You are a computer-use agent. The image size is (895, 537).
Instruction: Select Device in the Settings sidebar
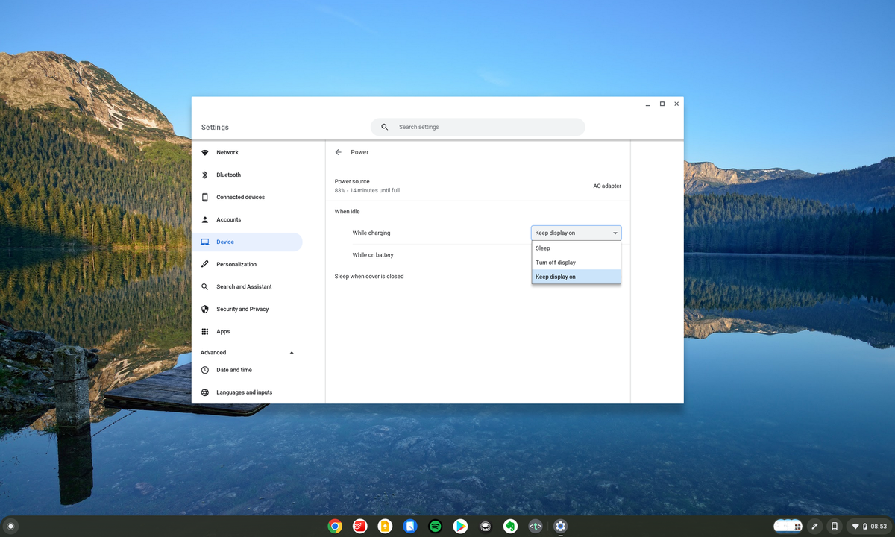[x=224, y=242]
